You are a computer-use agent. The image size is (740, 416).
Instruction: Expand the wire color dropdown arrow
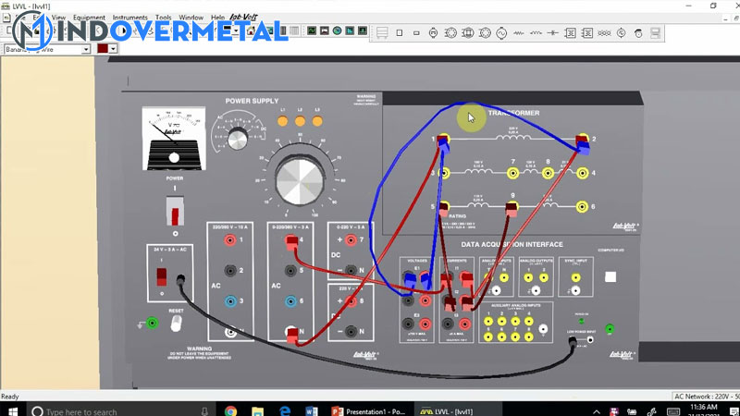pyautogui.click(x=113, y=48)
